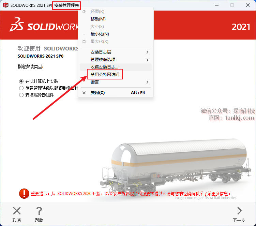Select 在此计算机上安装 radio option
Image resolution: width=256 pixels, height=226 pixels.
(21, 81)
